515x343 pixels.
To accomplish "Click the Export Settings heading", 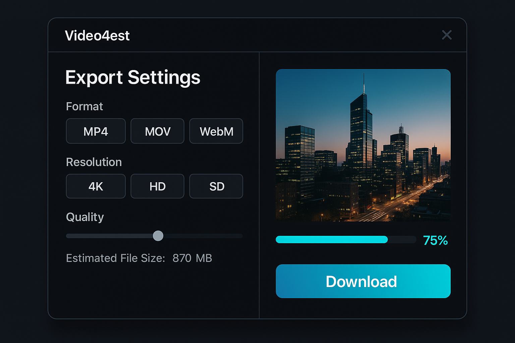I will [x=133, y=77].
